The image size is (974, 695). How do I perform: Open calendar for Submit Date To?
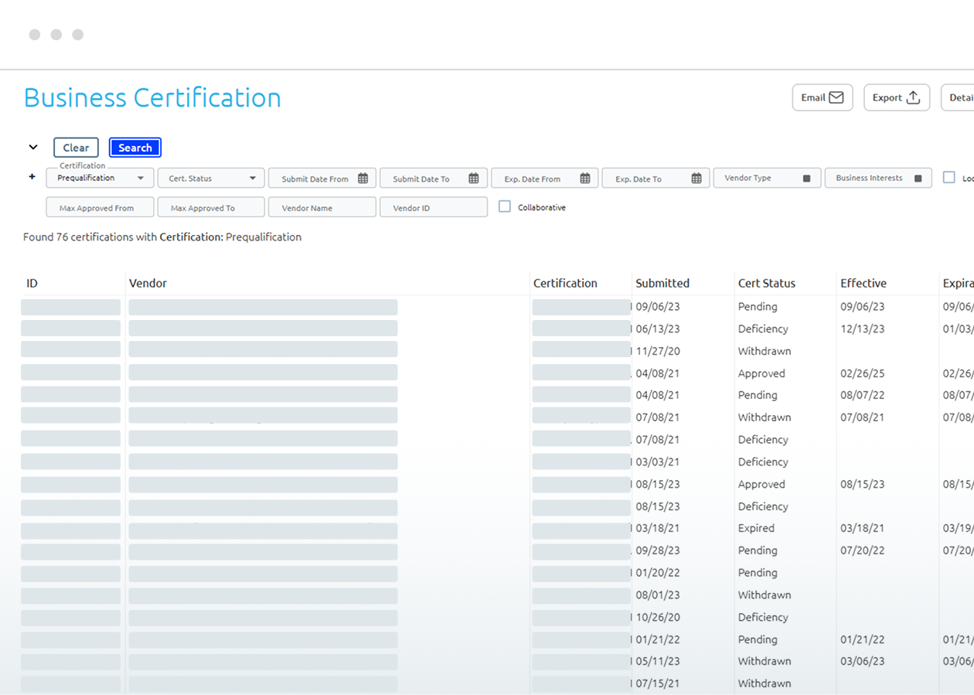(x=474, y=179)
